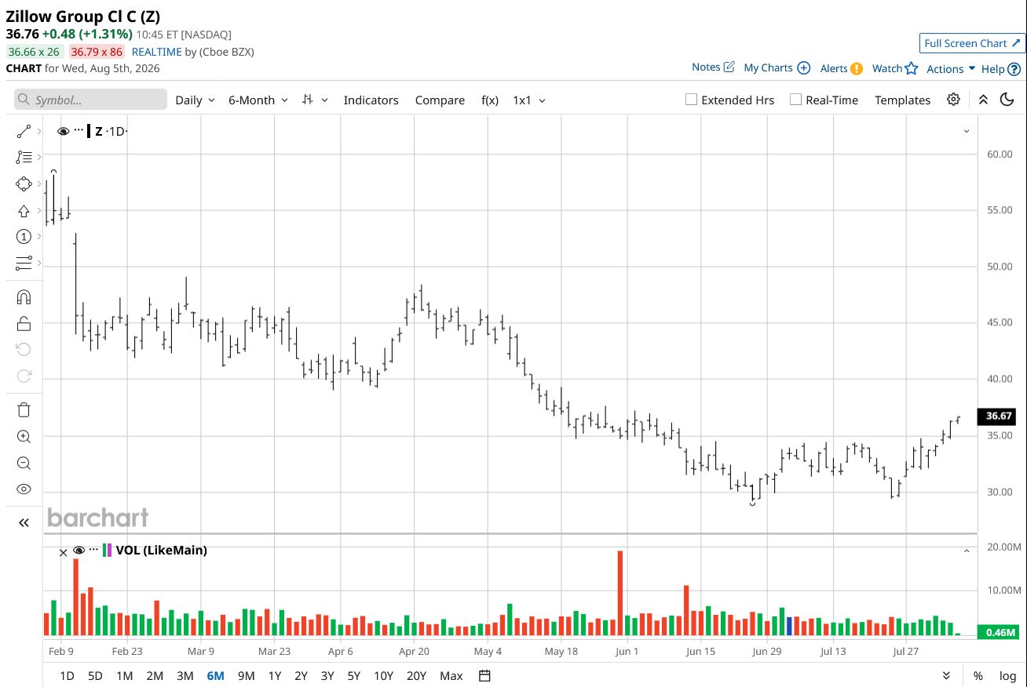Open the Actions dropdown

coord(951,69)
